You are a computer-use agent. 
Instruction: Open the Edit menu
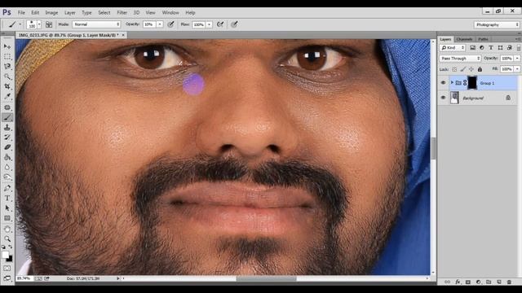[x=35, y=13]
